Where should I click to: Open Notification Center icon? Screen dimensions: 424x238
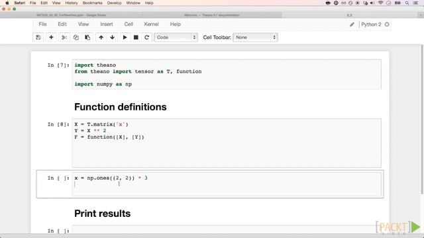(415, 3)
